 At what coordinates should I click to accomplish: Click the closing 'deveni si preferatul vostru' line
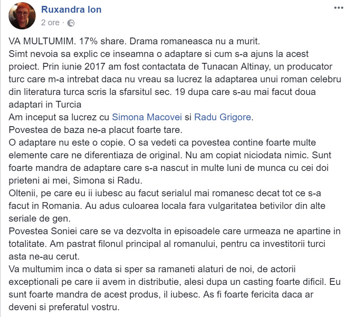66,307
